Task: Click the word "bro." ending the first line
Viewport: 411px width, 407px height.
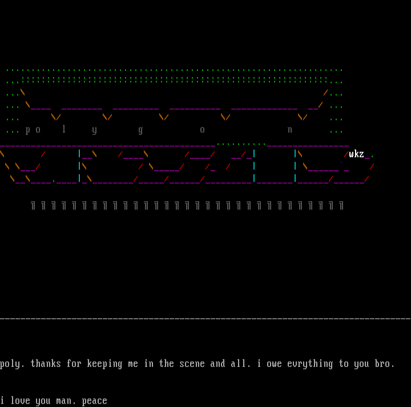Action: pos(385,364)
